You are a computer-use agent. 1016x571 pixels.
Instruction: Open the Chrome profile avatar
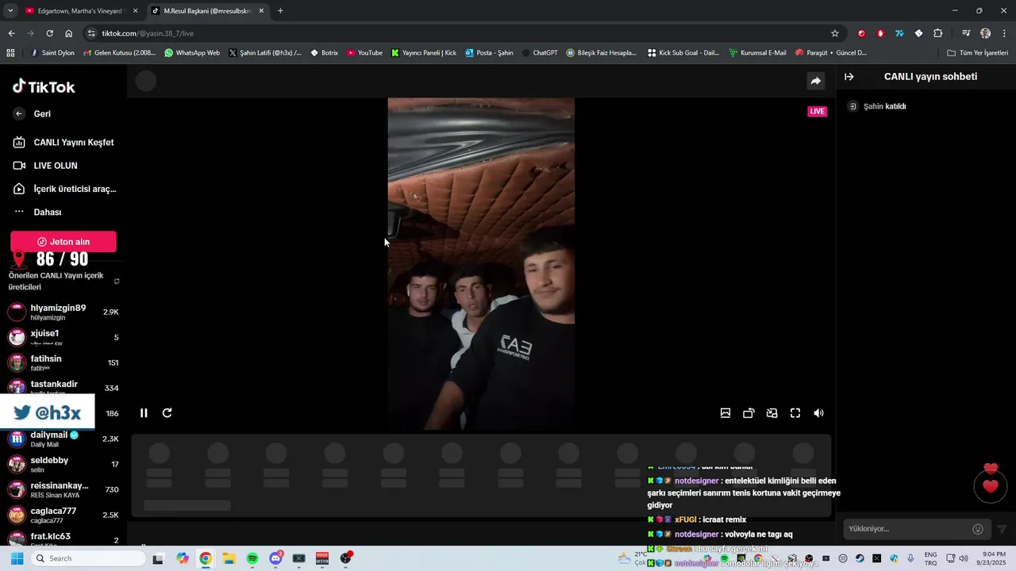(985, 33)
